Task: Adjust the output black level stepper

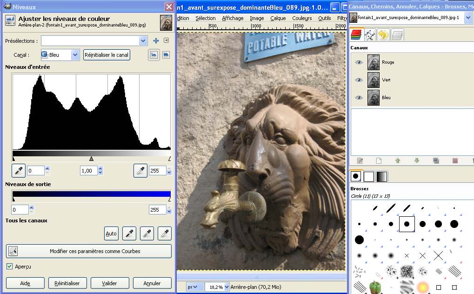Action: point(32,210)
